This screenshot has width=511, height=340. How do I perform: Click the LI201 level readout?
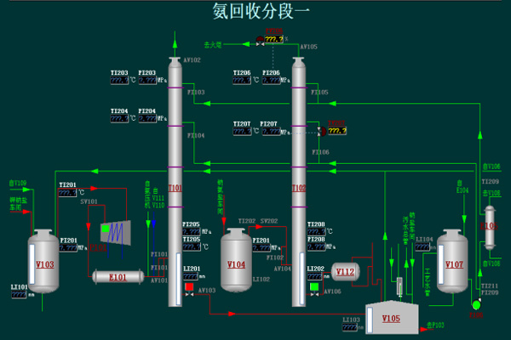click(x=191, y=276)
